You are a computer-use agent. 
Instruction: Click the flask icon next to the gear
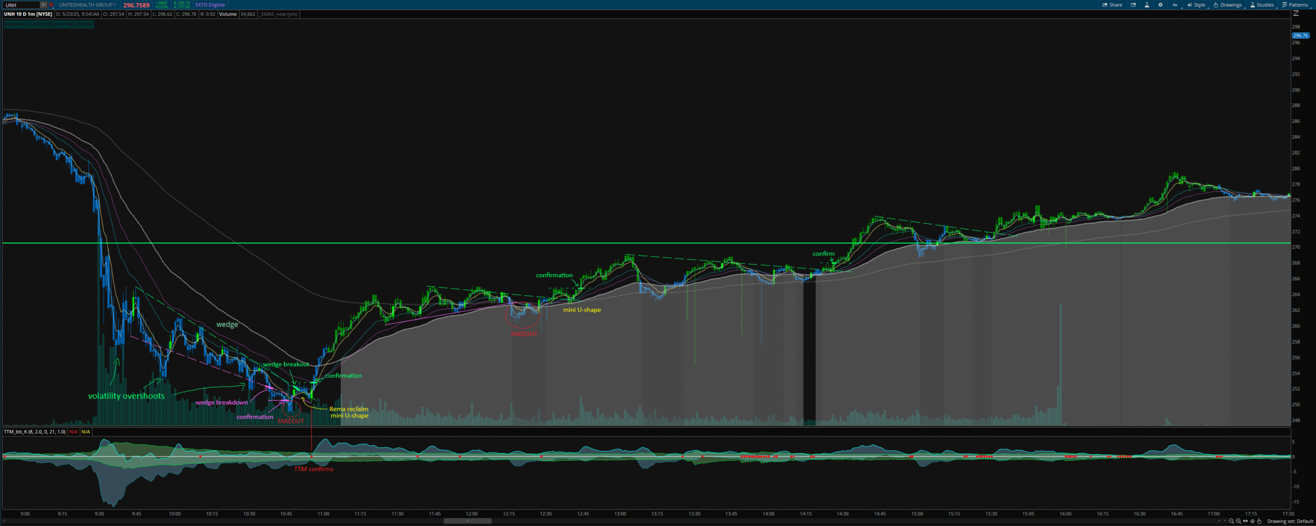click(1147, 5)
